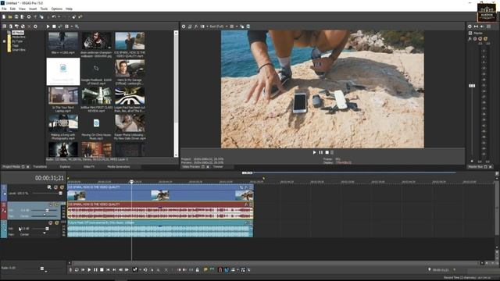This screenshot has width=500, height=281.
Task: Click red X remove media icon
Action: click(x=29, y=27)
